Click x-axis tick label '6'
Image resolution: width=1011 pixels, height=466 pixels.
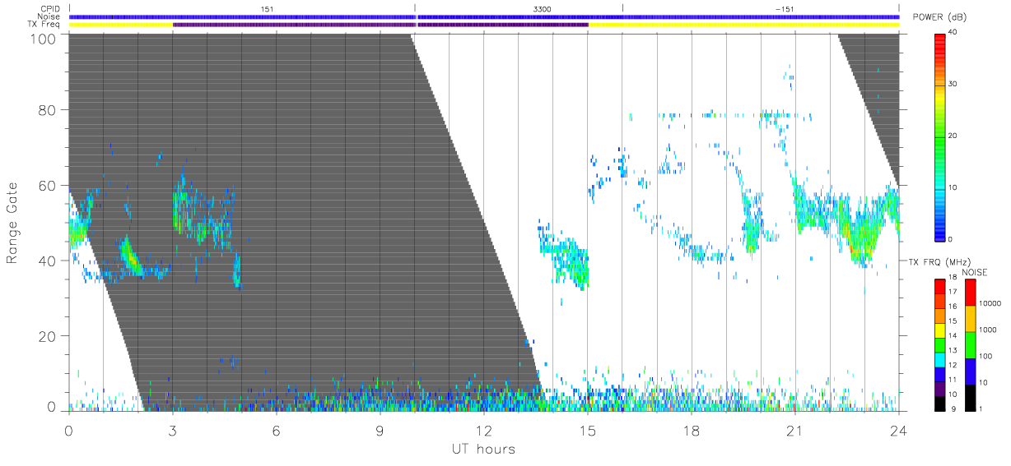coord(276,430)
